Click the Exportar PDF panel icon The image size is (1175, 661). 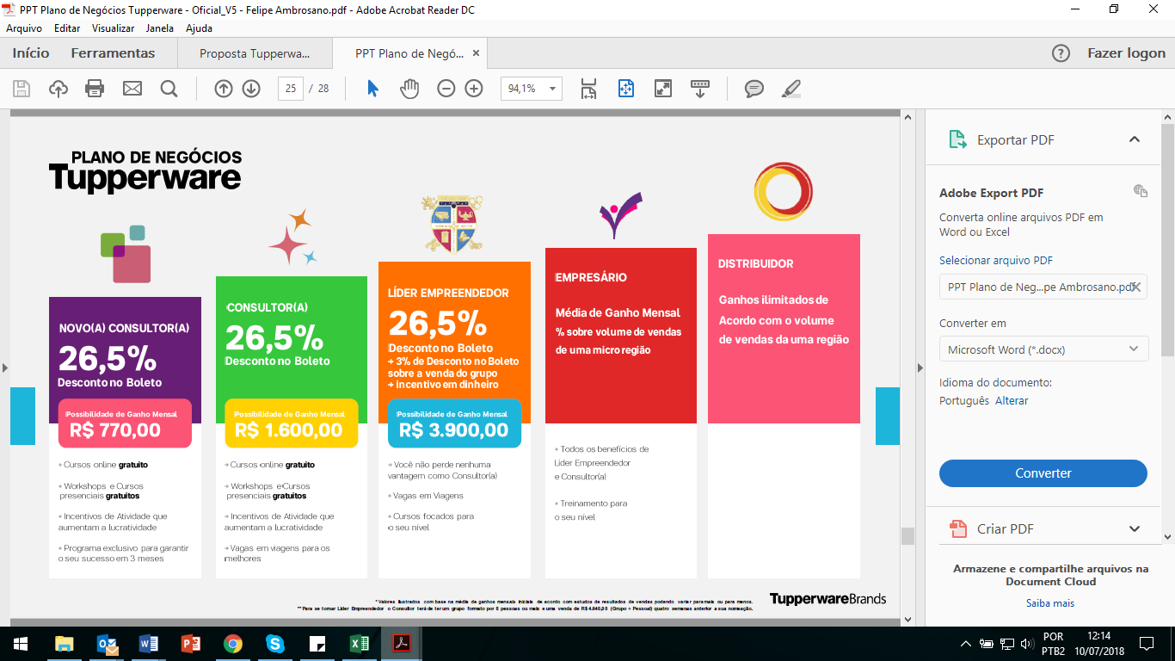click(957, 139)
